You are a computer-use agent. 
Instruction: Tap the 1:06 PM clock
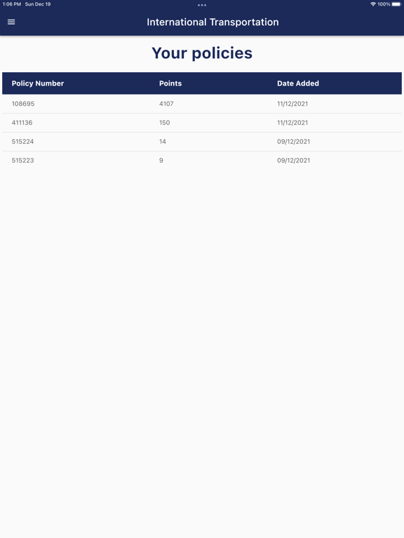(x=12, y=4)
